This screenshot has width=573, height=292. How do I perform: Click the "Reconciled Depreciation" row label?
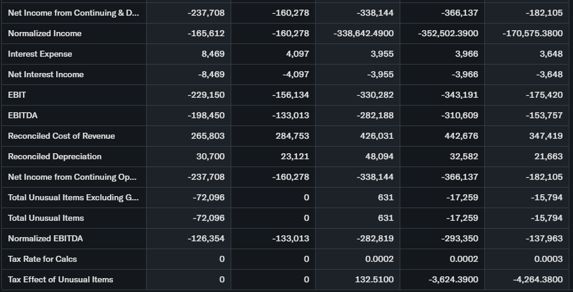tap(54, 156)
